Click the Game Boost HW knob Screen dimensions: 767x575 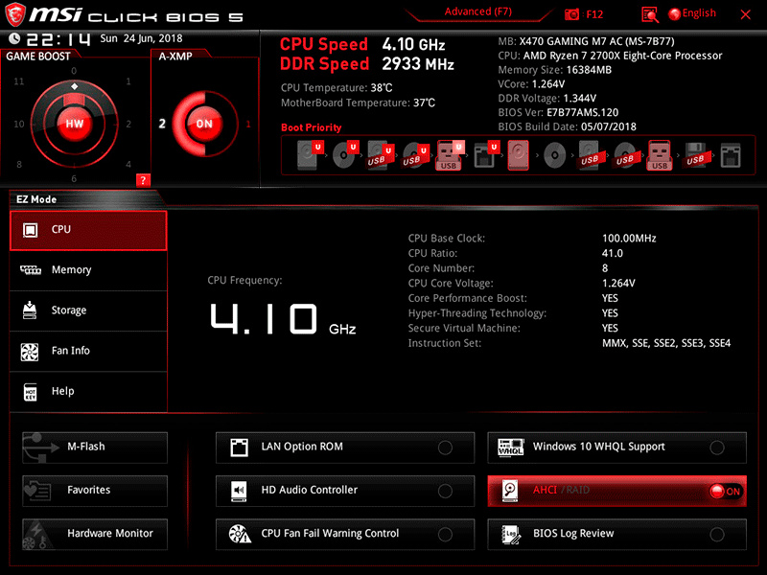[75, 124]
